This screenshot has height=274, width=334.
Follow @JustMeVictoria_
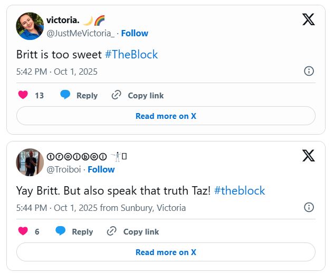click(135, 33)
